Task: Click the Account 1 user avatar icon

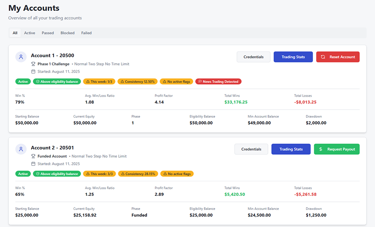Action: coord(21,57)
